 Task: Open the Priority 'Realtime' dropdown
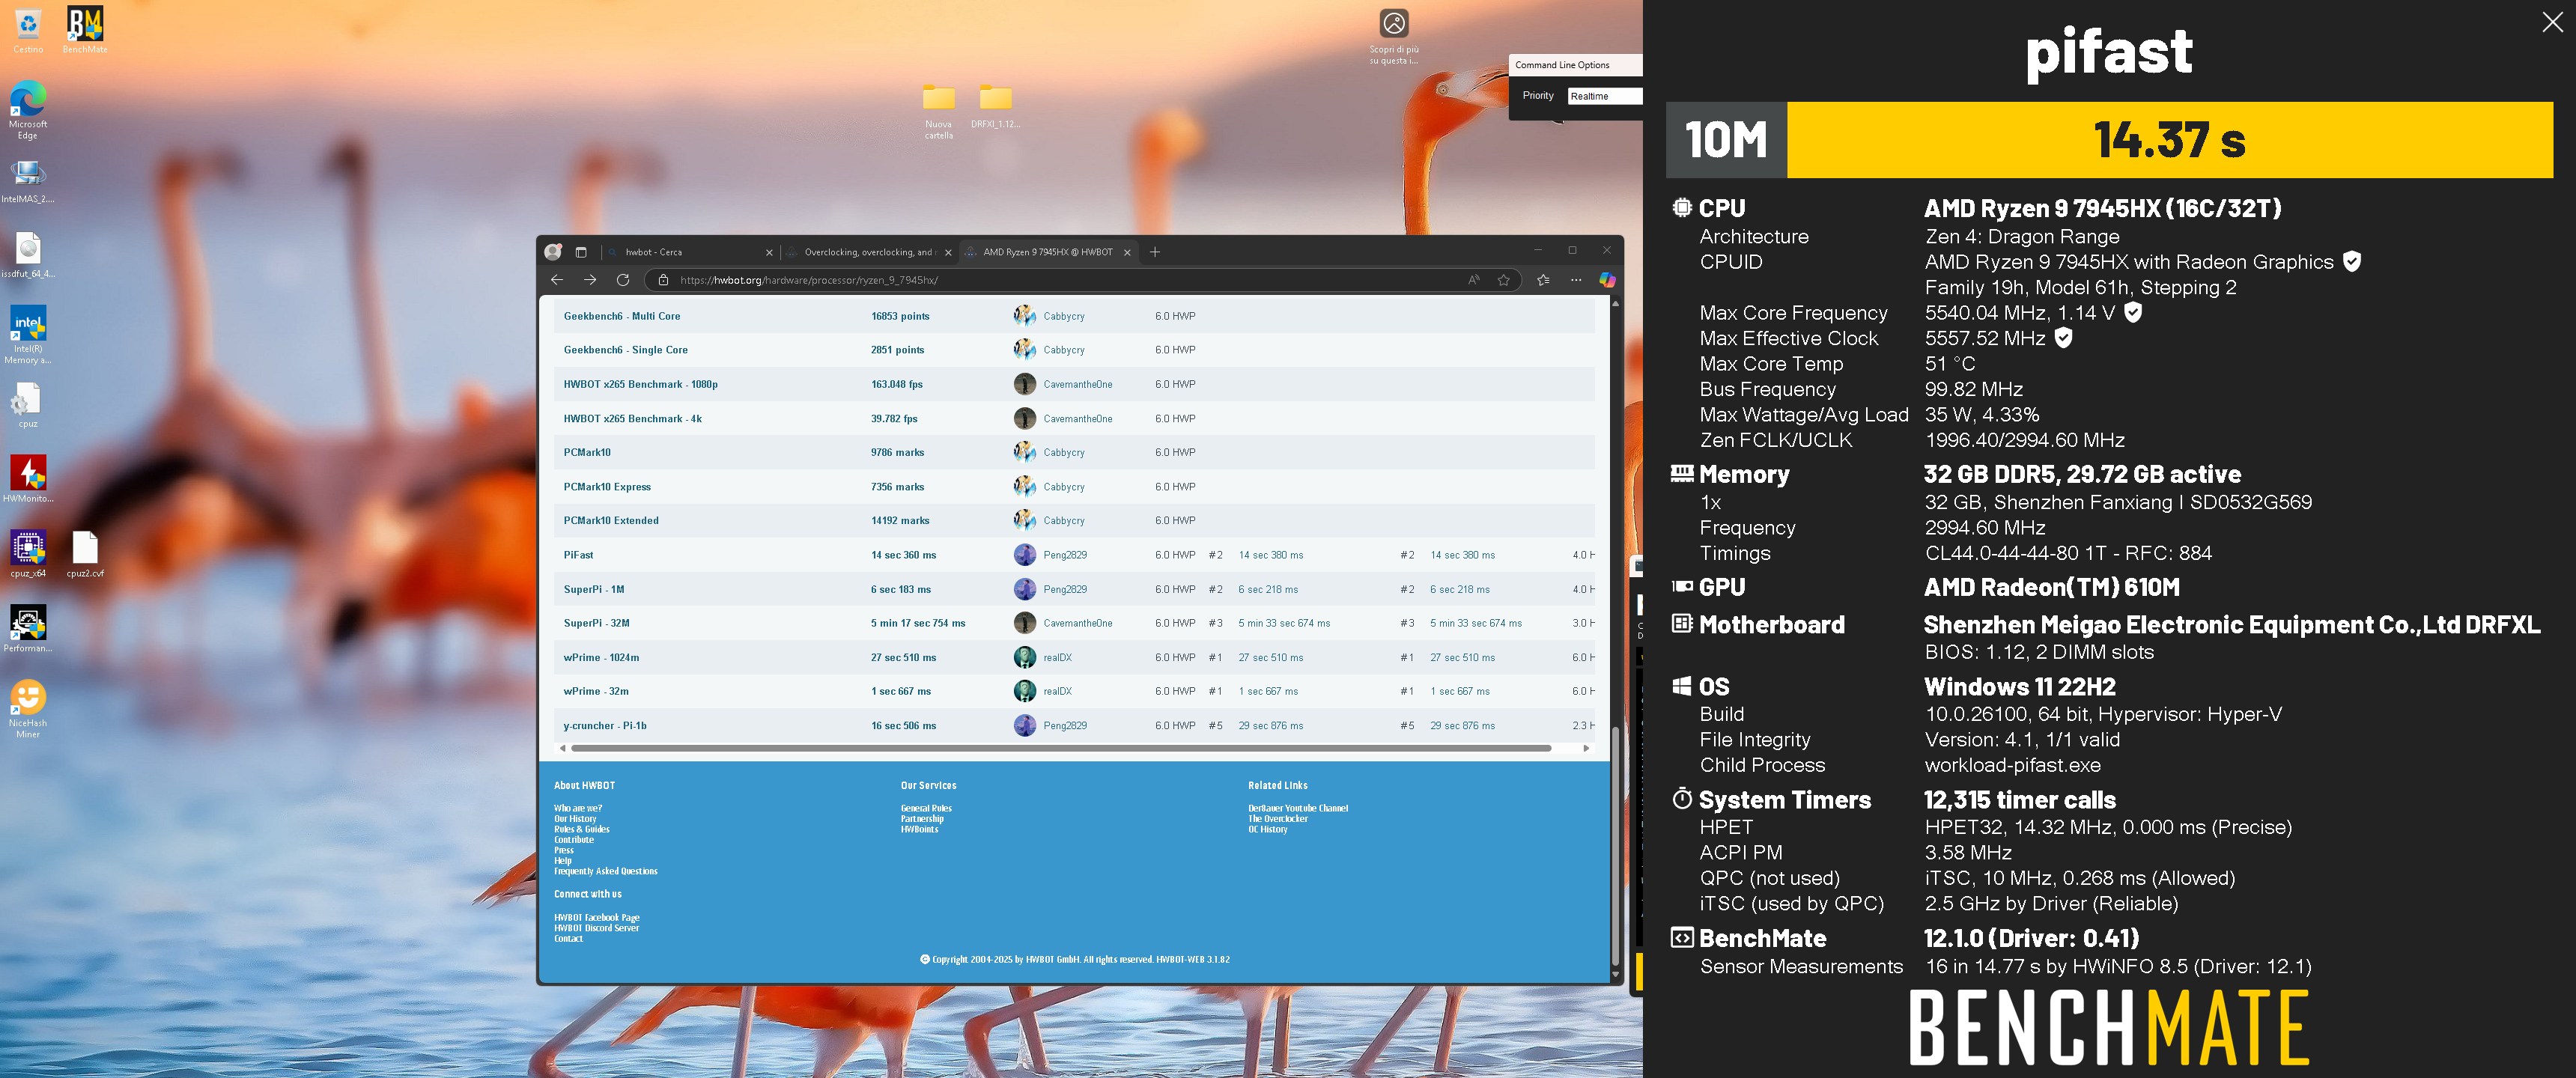[1605, 96]
